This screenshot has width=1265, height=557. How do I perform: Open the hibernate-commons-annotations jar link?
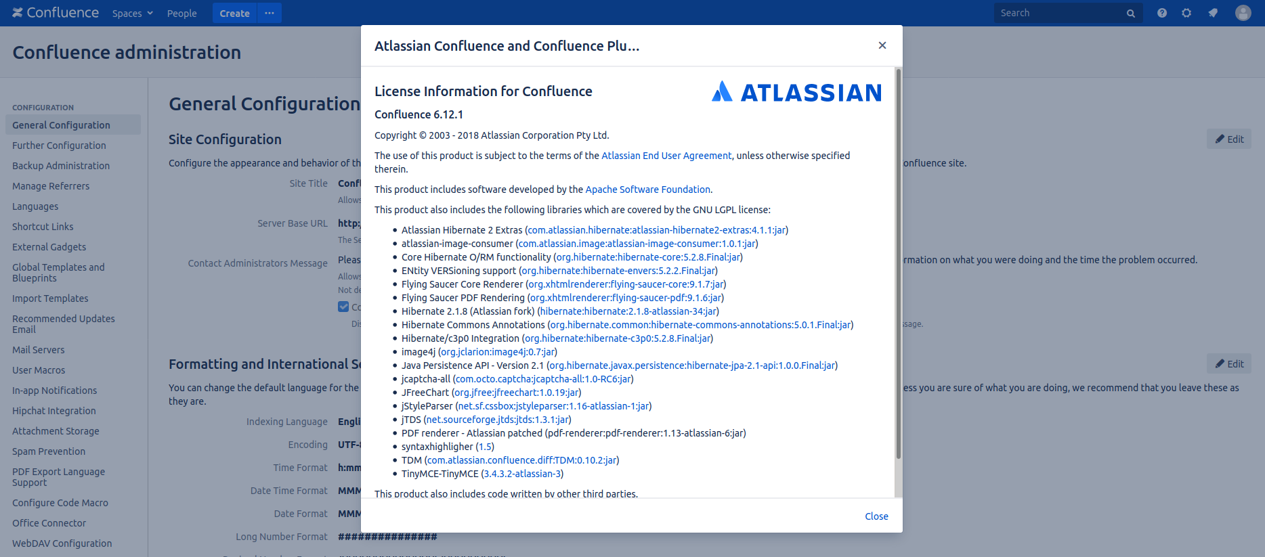pyautogui.click(x=701, y=325)
